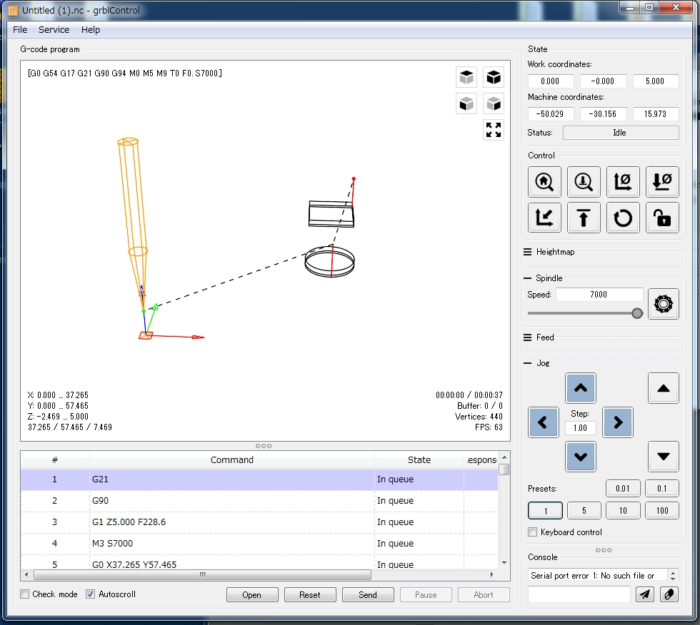Image resolution: width=700 pixels, height=625 pixels.
Task: Click the Status Idle field
Action: click(621, 133)
